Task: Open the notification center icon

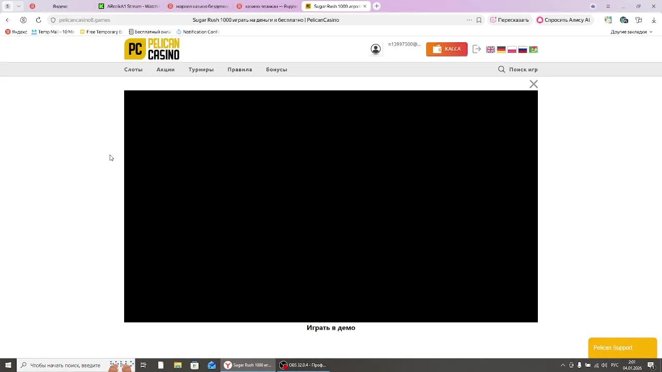Action: 651,365
